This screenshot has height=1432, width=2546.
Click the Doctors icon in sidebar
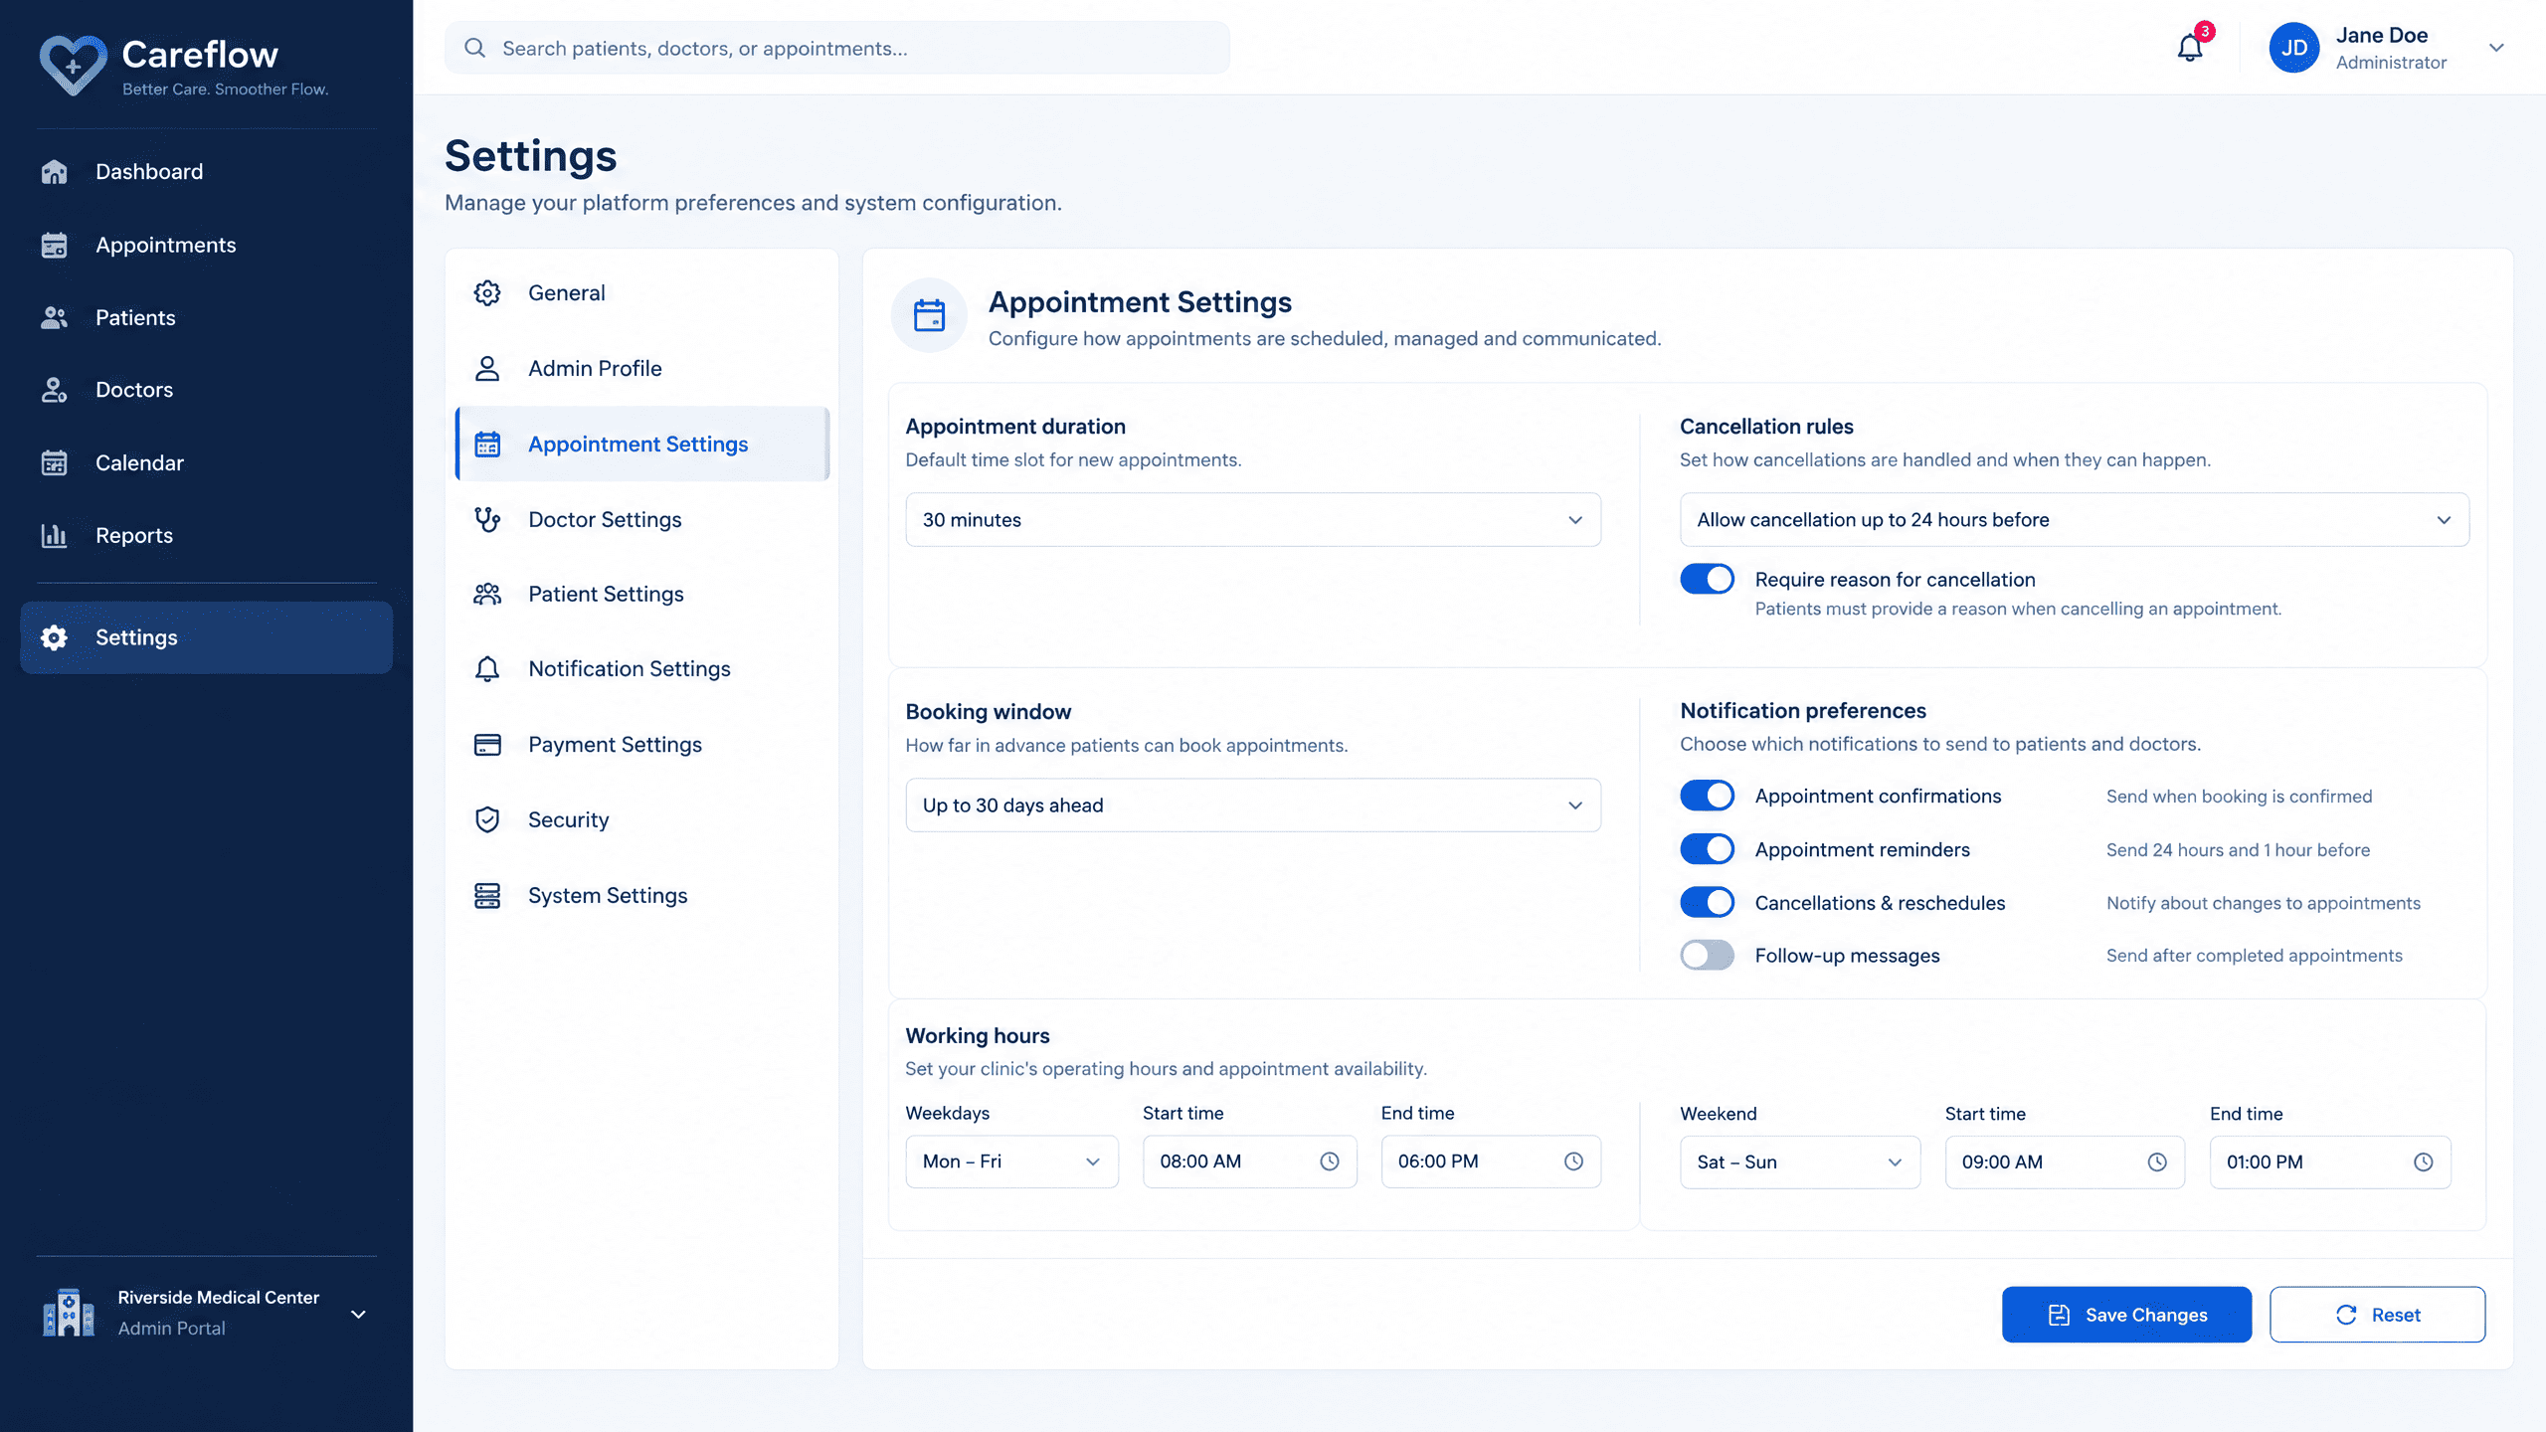pos(55,390)
